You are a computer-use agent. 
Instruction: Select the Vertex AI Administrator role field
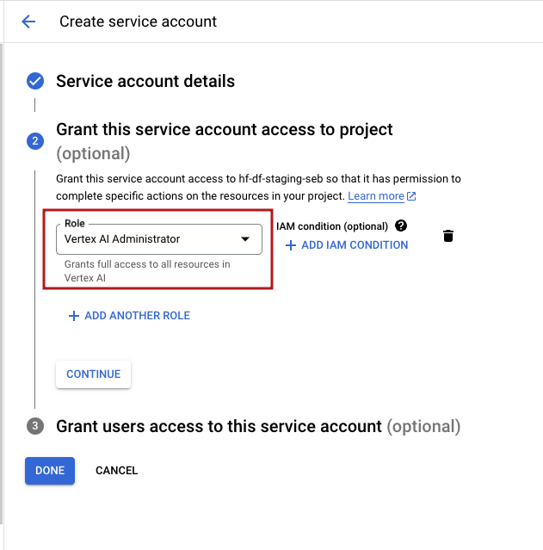(x=146, y=239)
